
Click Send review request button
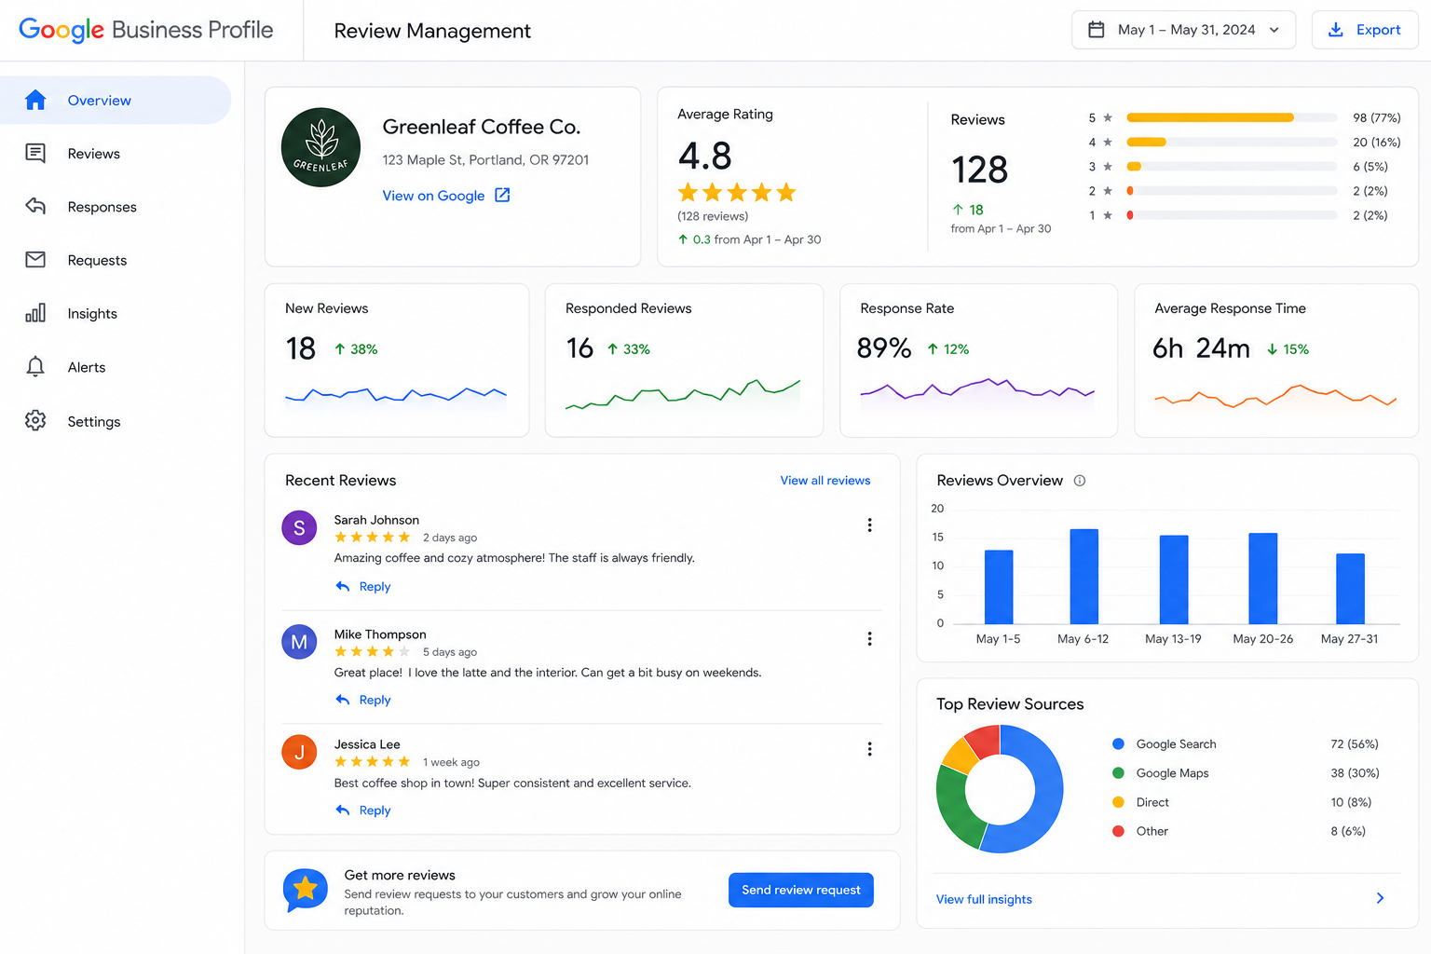coord(801,890)
